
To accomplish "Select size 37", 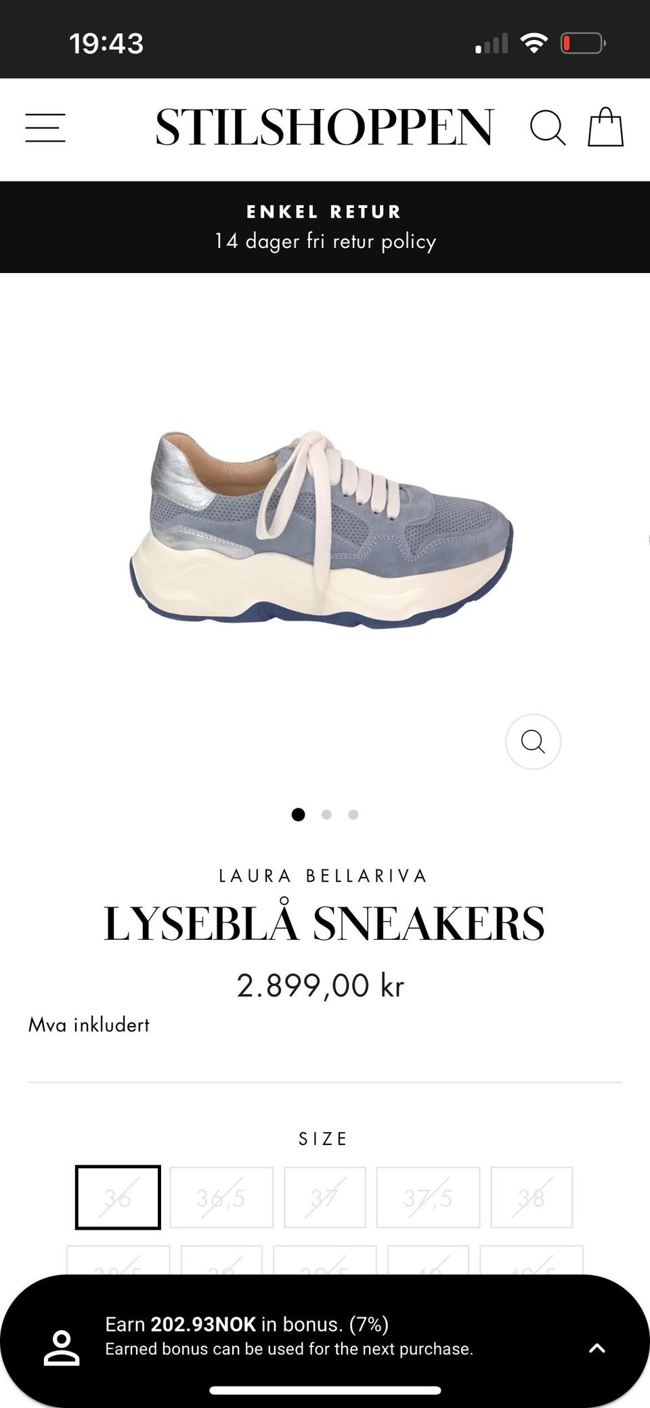I will tap(325, 1197).
